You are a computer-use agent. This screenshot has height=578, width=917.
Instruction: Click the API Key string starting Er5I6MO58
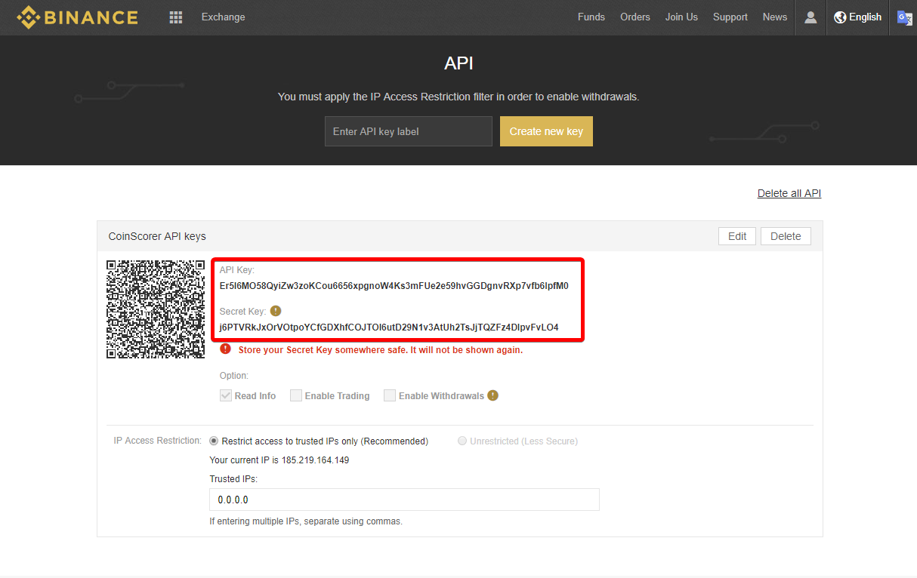point(394,286)
